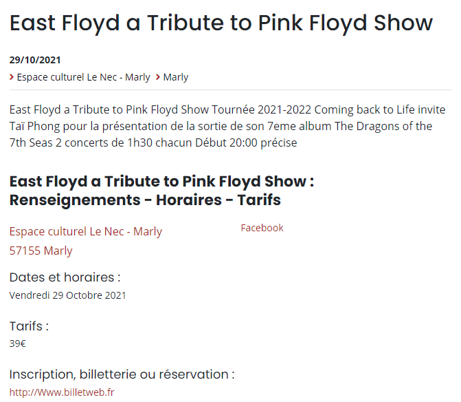Screen dimensions: 461x402
Task: Click the Tarifs label
Action: coord(29,326)
